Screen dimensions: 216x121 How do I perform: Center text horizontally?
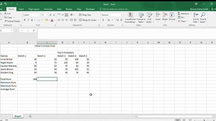click(63, 20)
